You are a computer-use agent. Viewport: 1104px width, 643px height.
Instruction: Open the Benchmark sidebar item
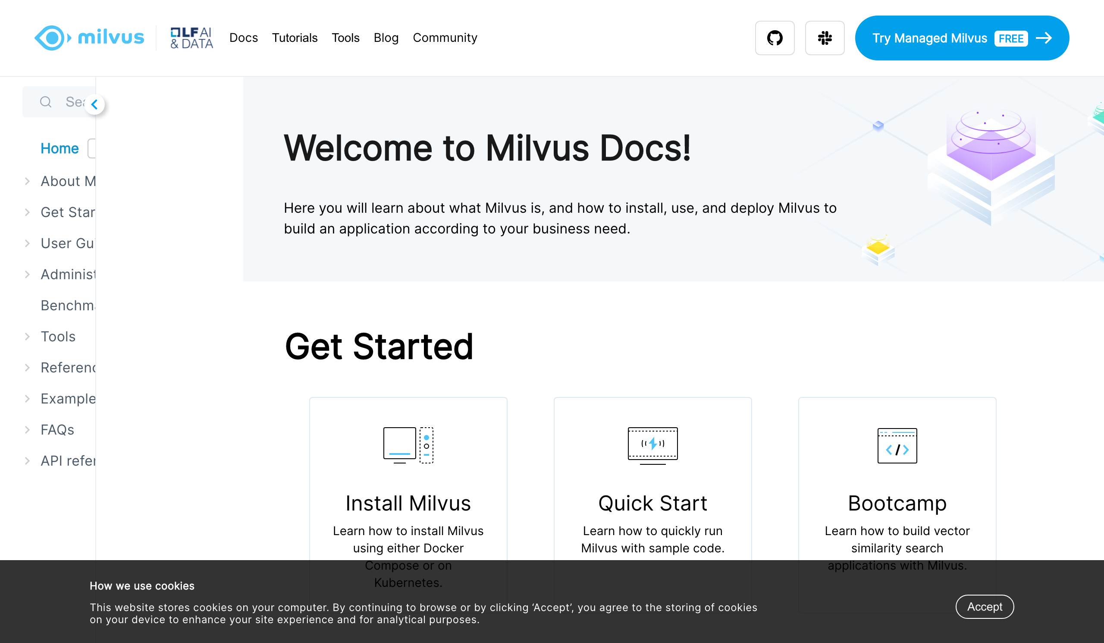point(68,306)
